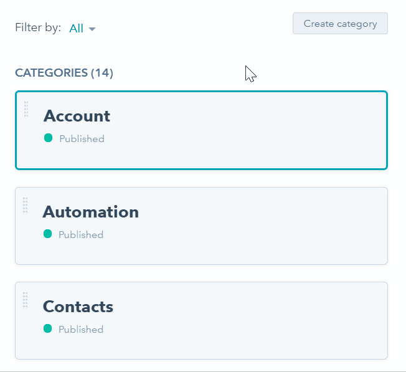Click Published status text under Automation
Image resolution: width=406 pixels, height=372 pixels.
pos(81,235)
